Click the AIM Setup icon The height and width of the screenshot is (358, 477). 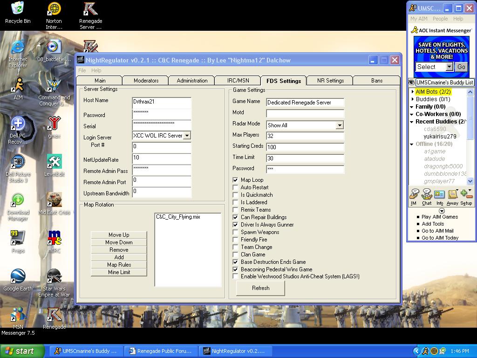coord(466,196)
